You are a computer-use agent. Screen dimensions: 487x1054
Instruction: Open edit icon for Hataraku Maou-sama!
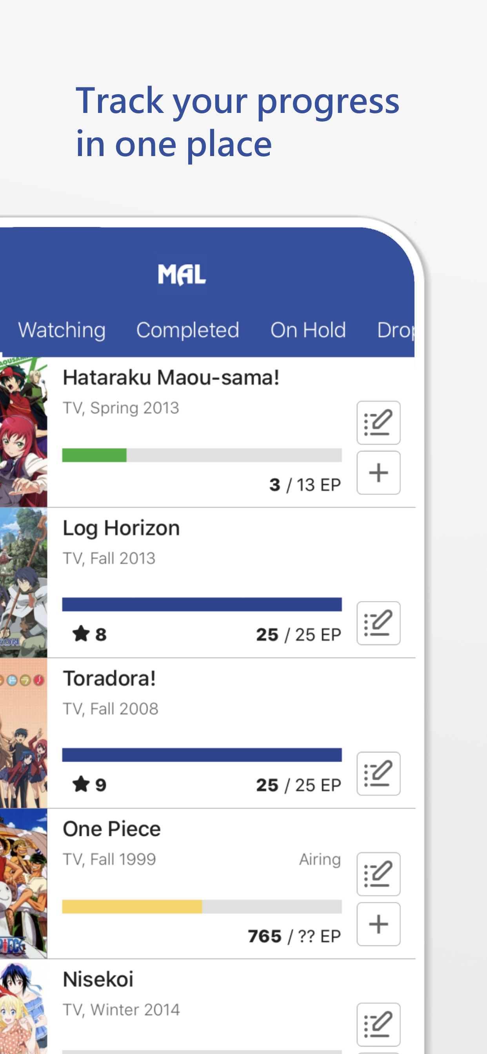pyautogui.click(x=378, y=423)
